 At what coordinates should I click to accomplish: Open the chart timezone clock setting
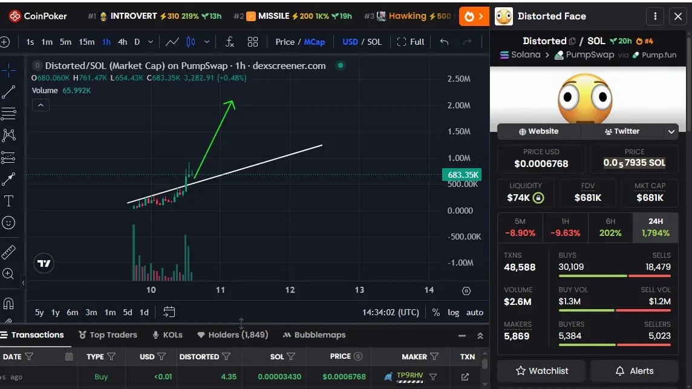point(391,312)
